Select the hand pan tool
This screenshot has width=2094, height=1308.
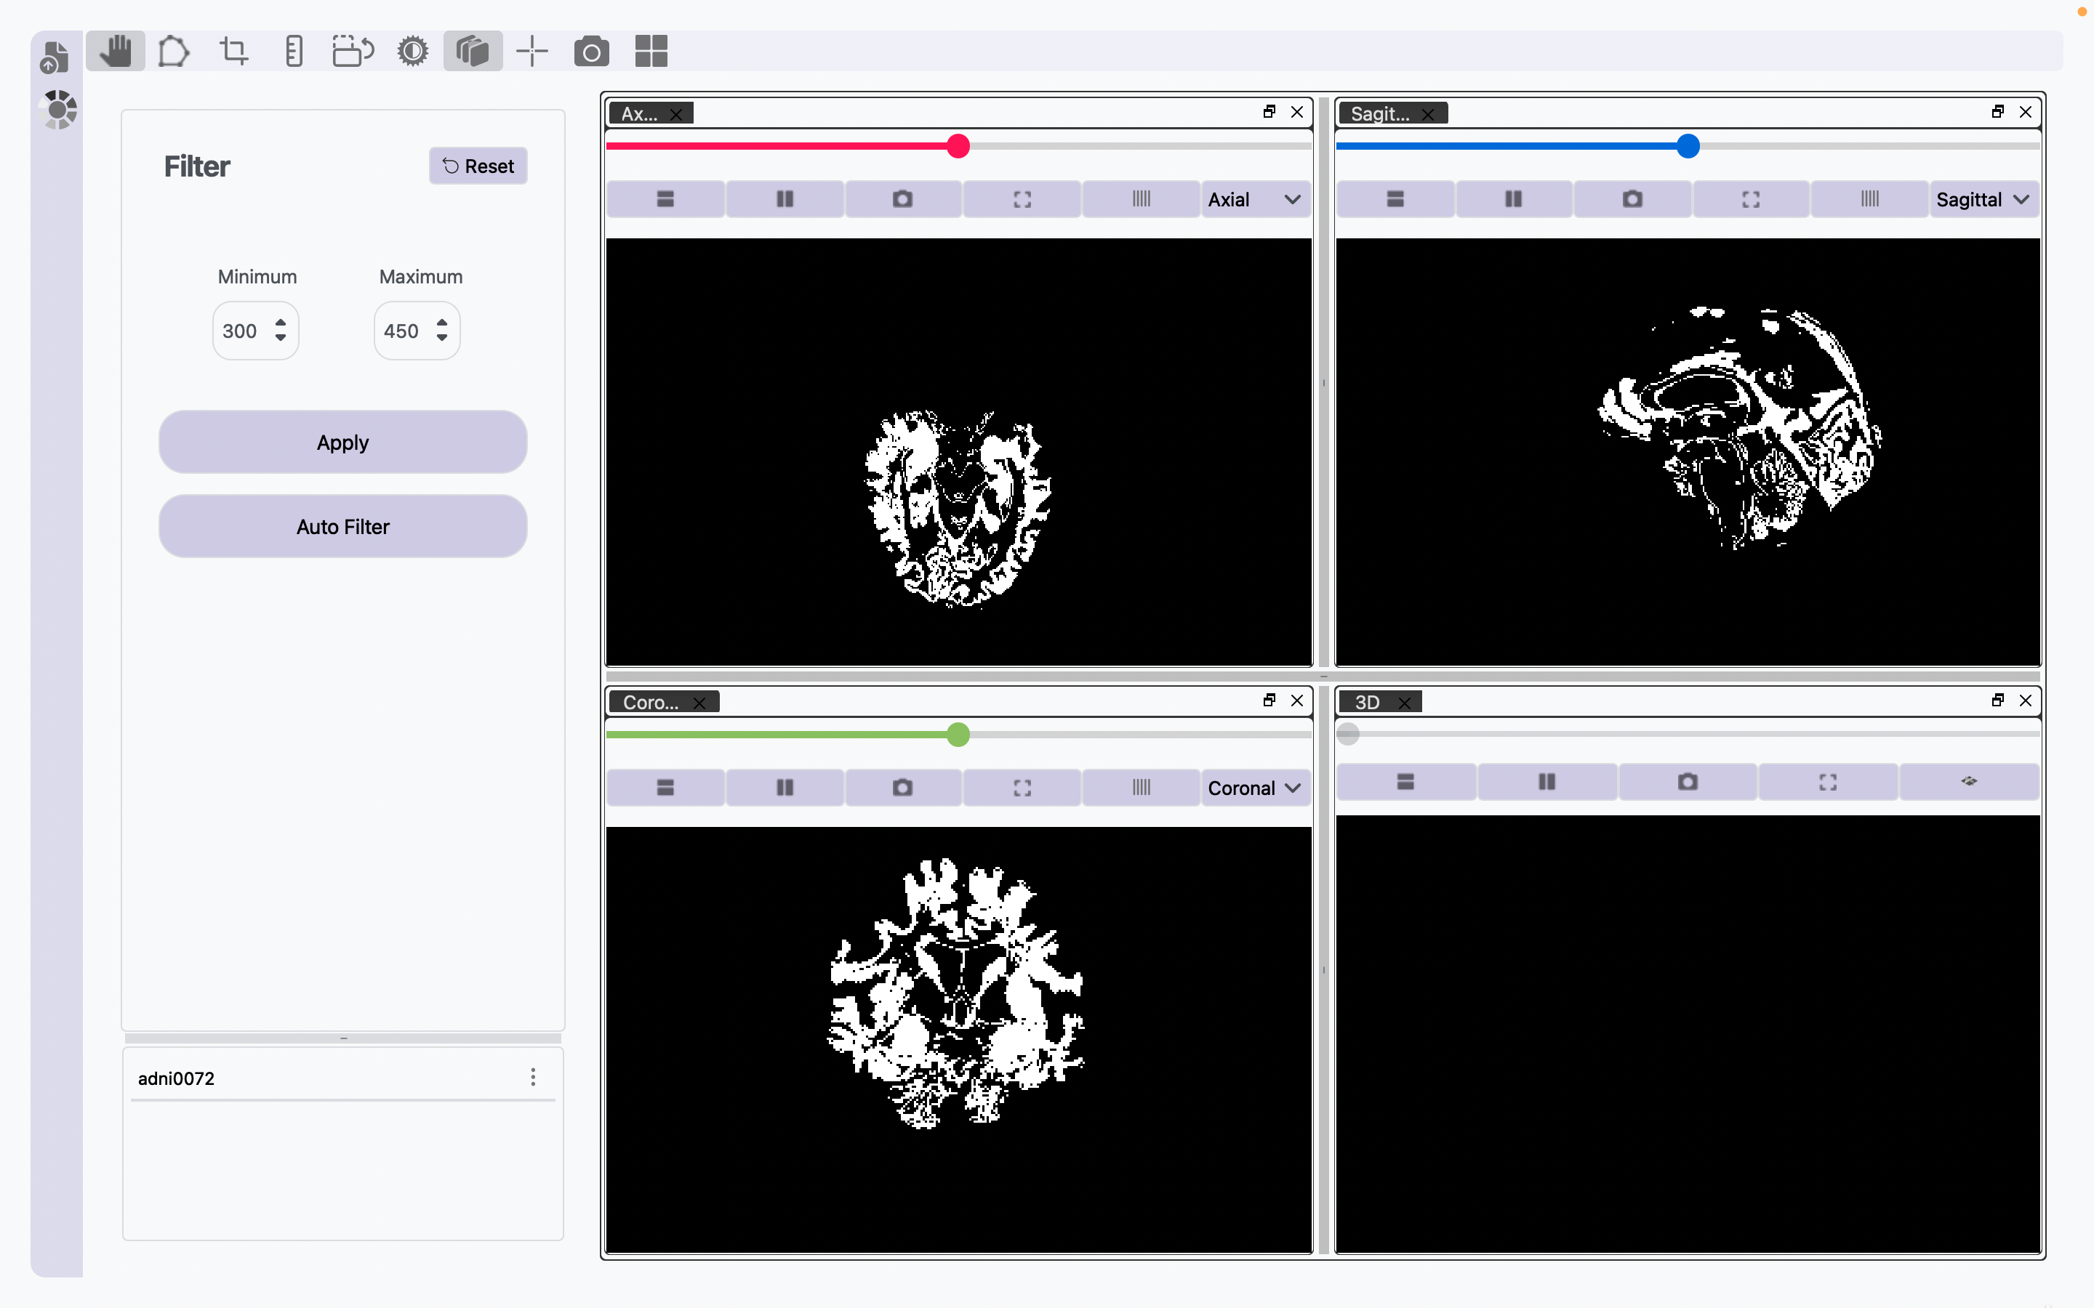click(115, 51)
